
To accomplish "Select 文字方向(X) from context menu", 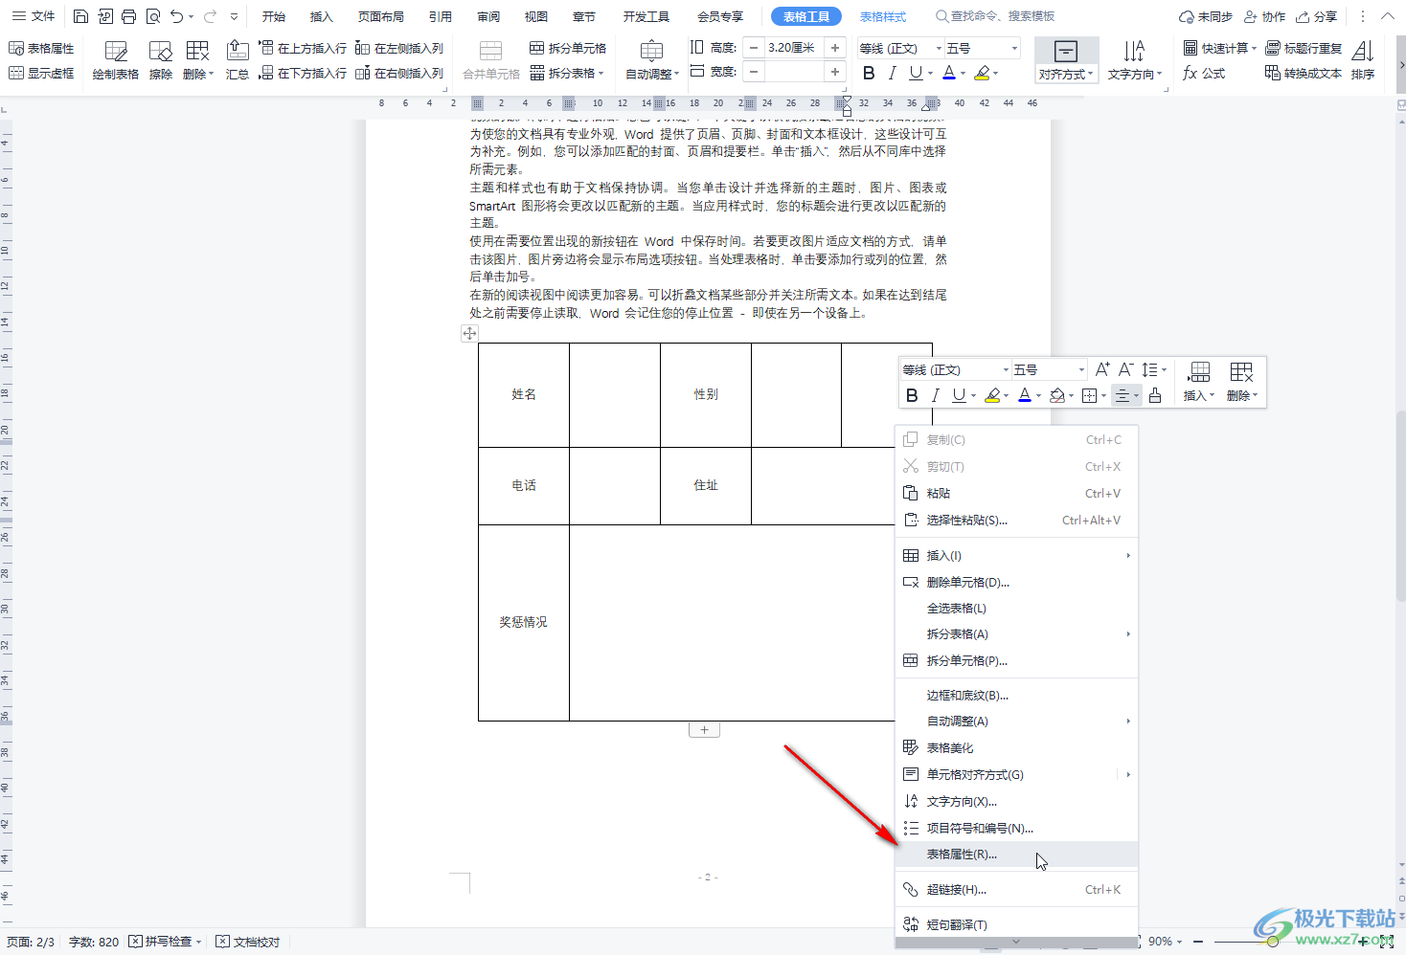I will tap(1016, 802).
